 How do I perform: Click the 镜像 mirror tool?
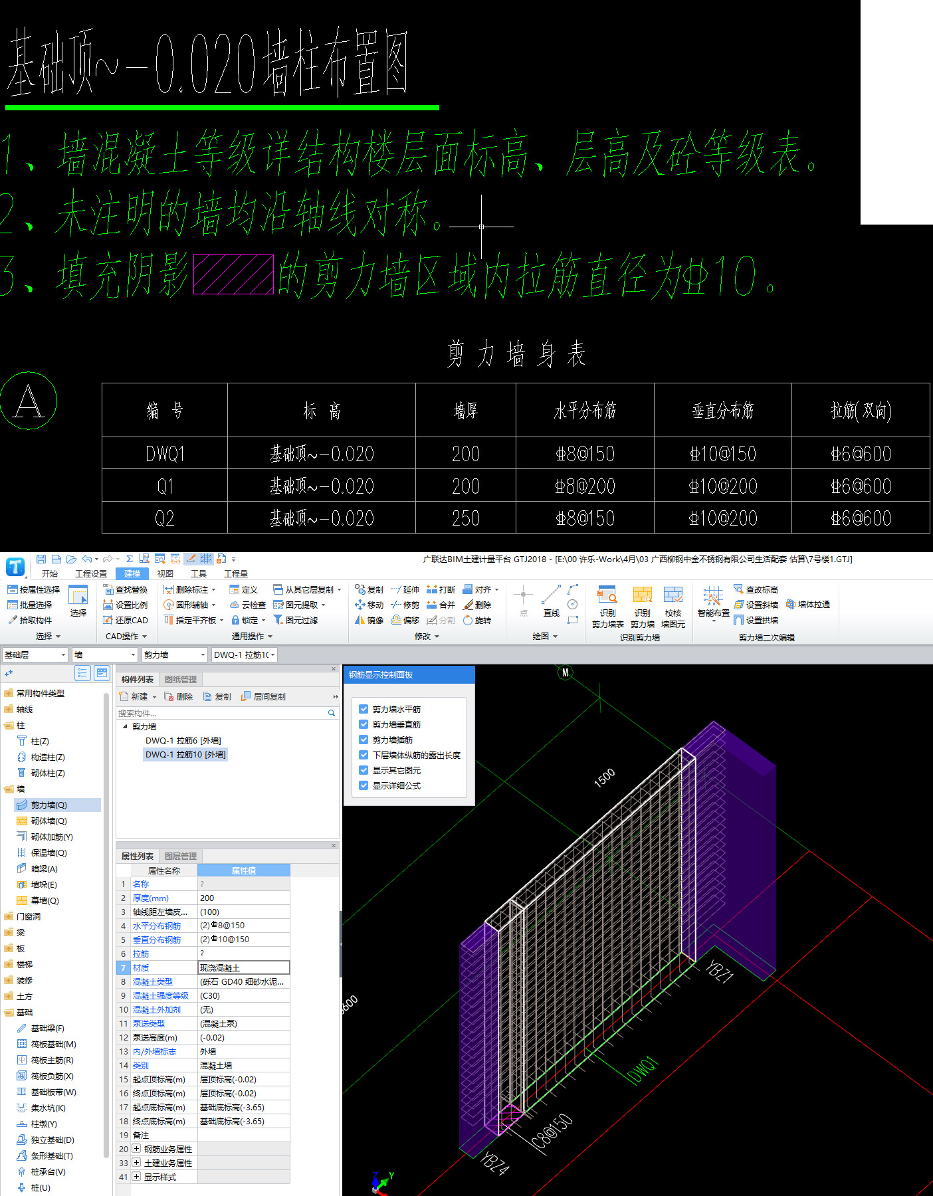tap(369, 620)
